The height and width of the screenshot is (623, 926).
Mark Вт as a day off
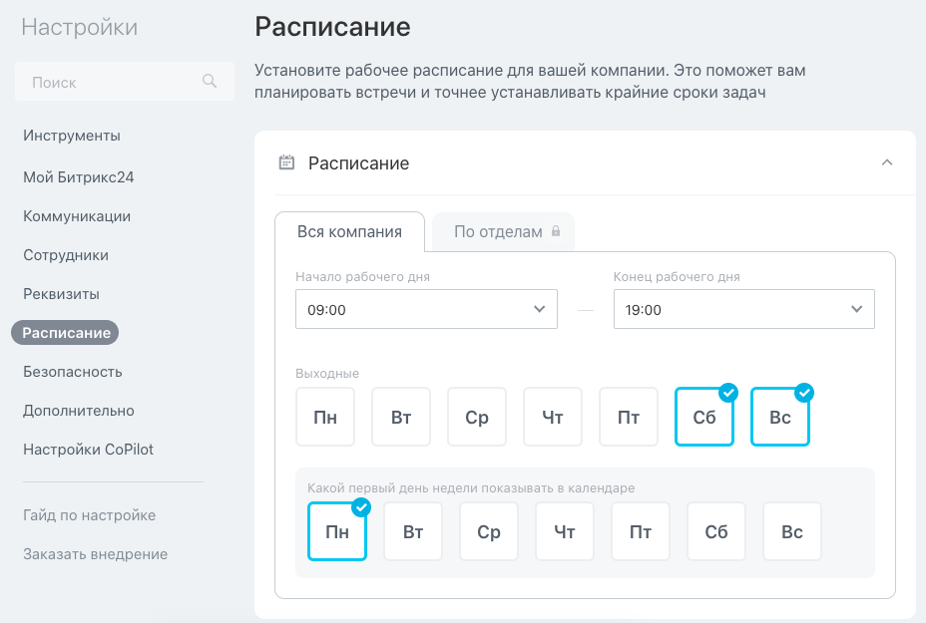pyautogui.click(x=401, y=417)
